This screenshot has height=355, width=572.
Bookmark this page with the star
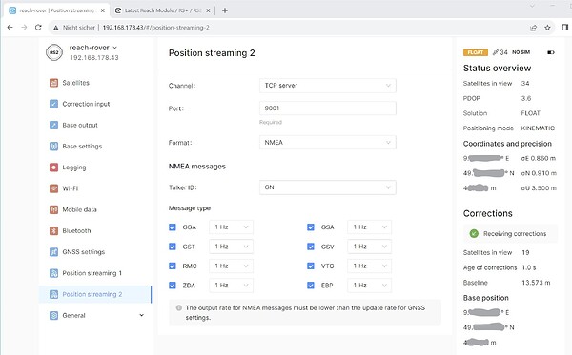point(547,28)
